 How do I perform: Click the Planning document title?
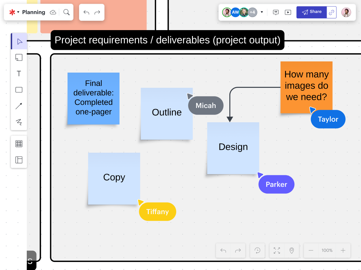[34, 12]
